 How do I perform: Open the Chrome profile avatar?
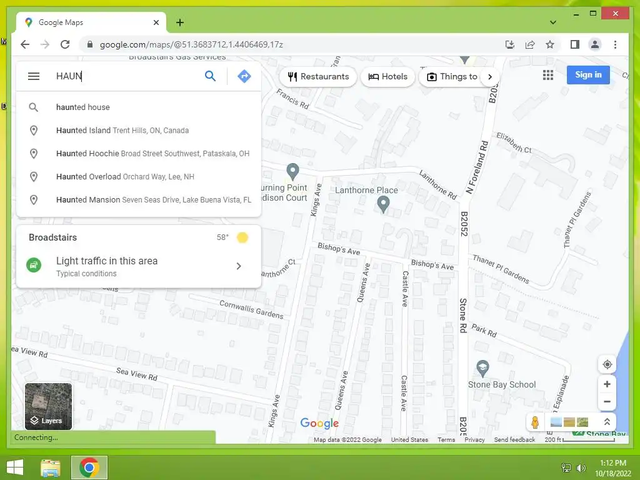(595, 44)
